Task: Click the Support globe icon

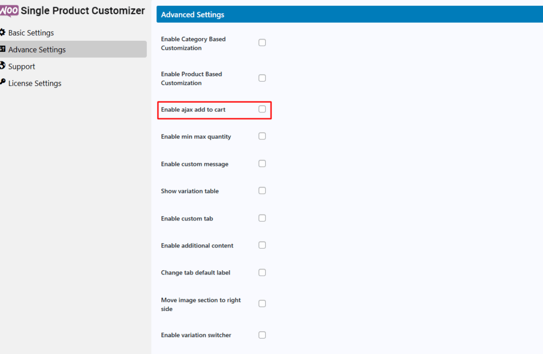Action: click(x=3, y=65)
